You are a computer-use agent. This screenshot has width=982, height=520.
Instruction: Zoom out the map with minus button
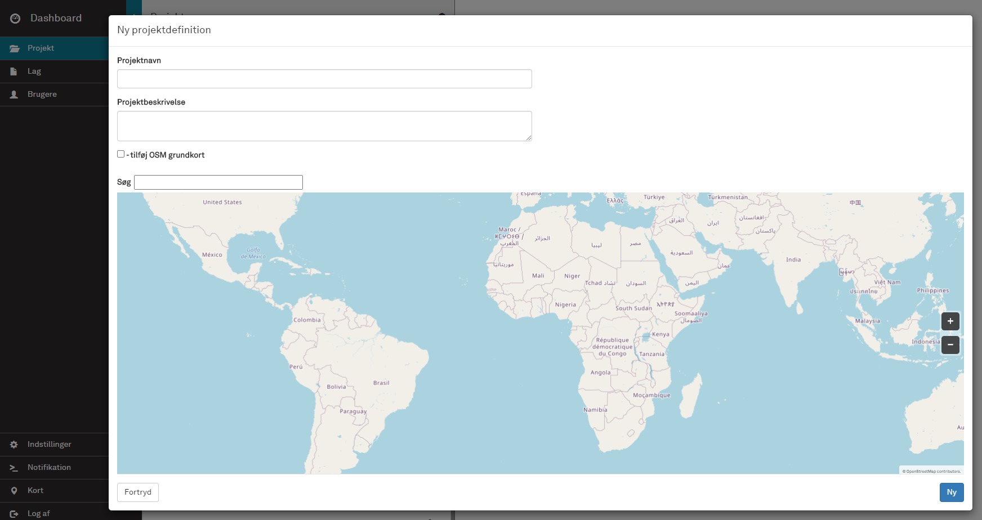pos(950,345)
